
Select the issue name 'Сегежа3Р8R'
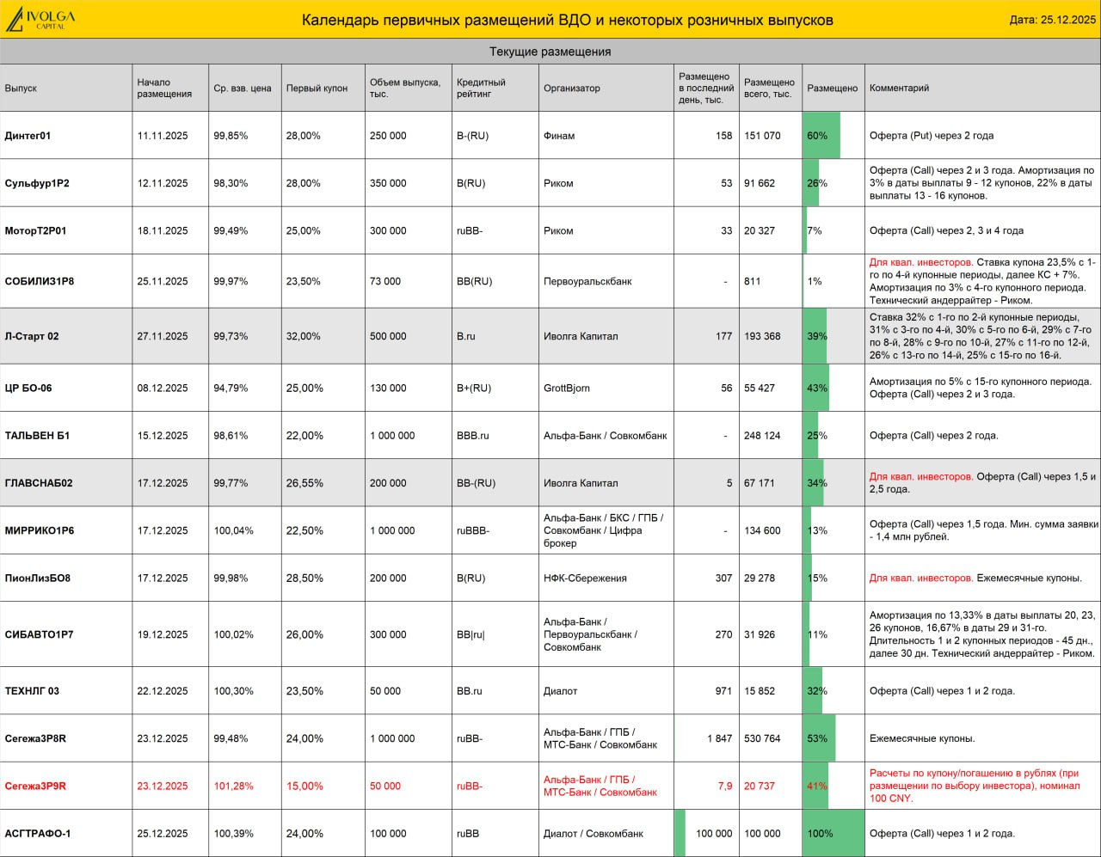click(x=35, y=738)
